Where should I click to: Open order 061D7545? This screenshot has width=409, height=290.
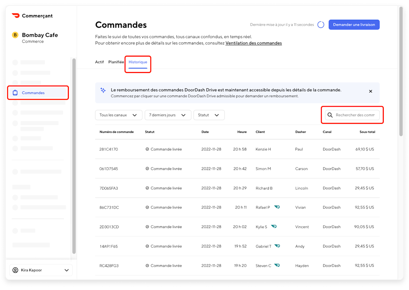237,169
